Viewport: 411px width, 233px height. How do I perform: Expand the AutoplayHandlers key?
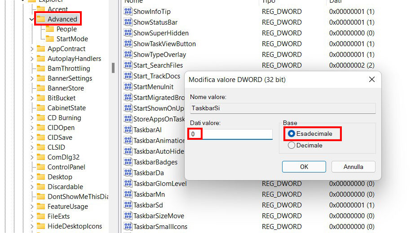click(x=32, y=59)
